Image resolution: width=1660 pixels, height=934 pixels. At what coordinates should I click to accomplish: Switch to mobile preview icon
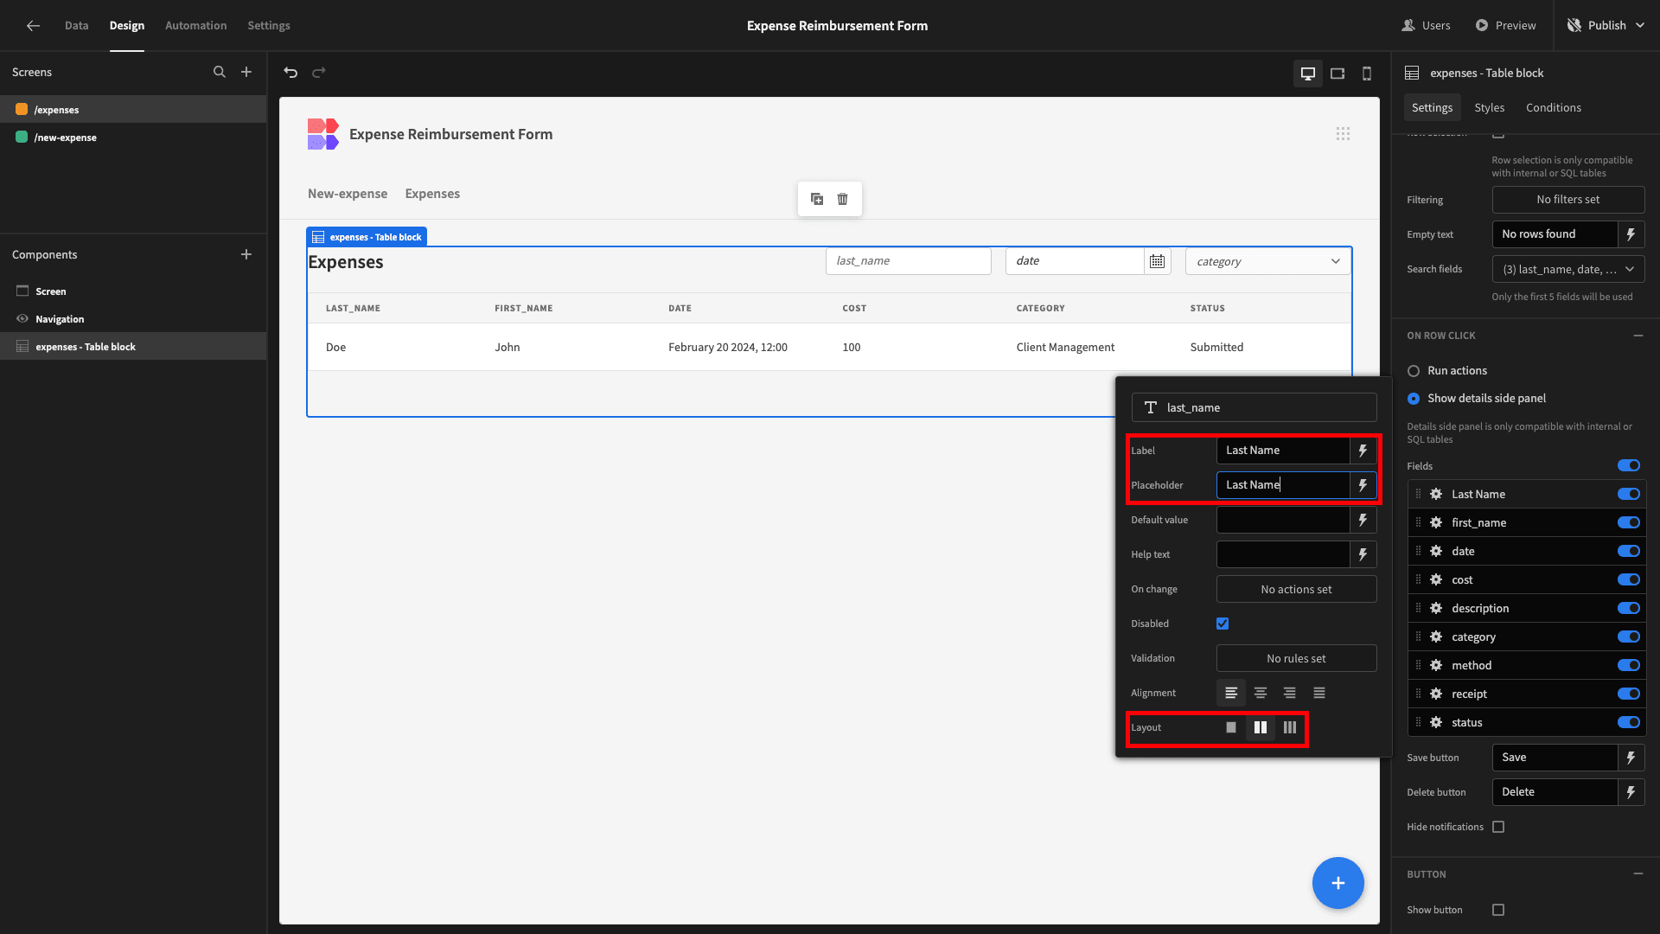(x=1367, y=74)
